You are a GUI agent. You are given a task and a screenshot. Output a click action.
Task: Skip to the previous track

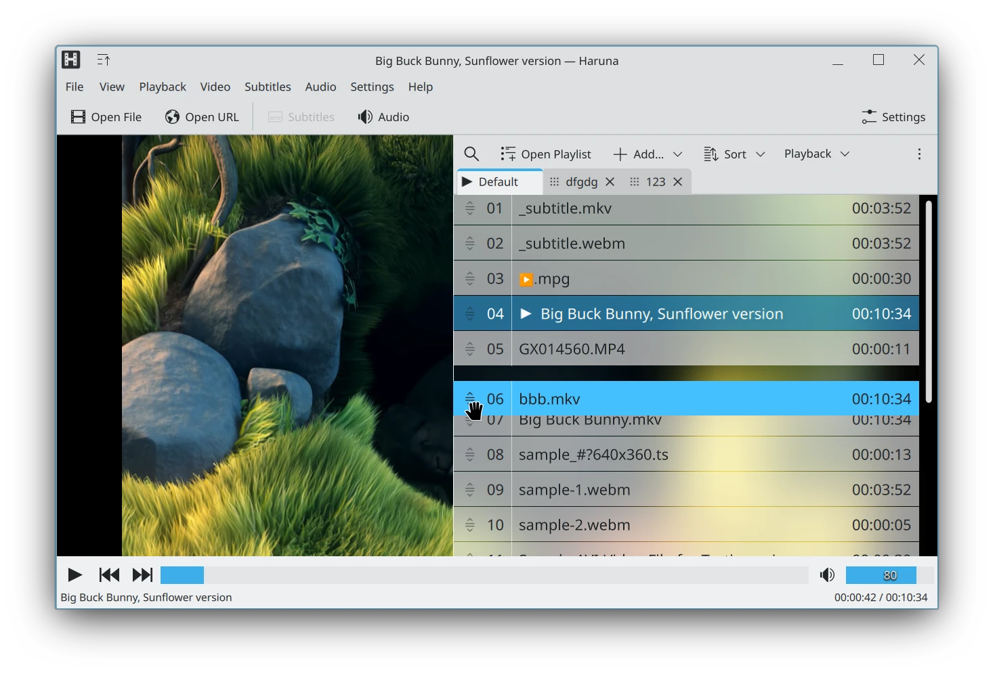coord(109,575)
